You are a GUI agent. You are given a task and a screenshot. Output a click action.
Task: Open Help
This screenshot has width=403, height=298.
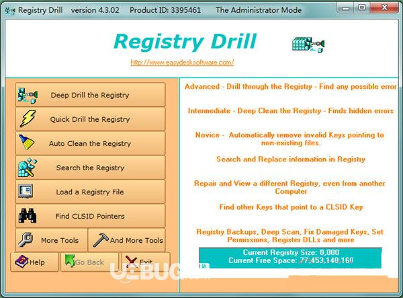point(34,262)
